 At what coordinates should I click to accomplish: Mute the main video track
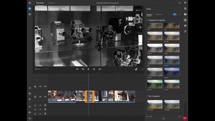[40, 96]
